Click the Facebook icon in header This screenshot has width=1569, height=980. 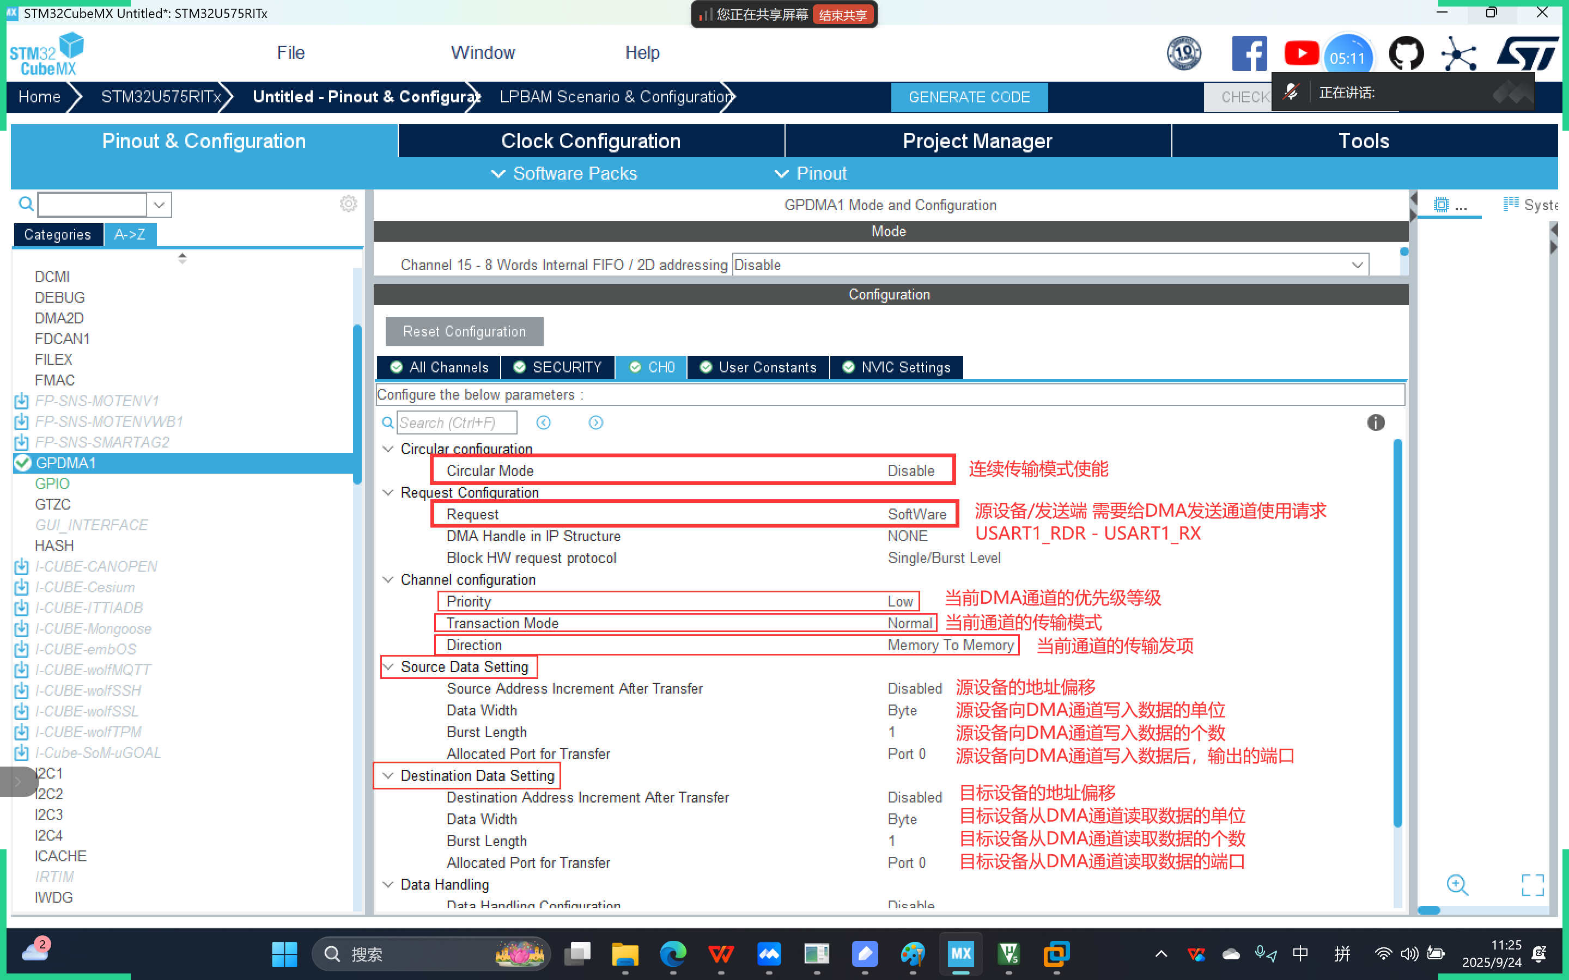coord(1249,54)
